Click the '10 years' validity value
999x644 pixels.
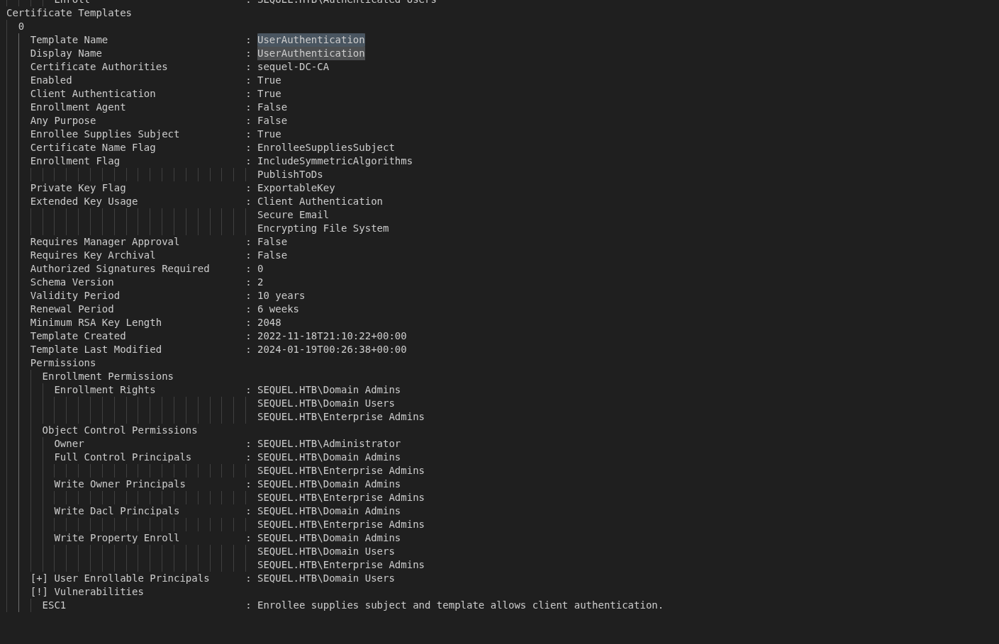(281, 295)
